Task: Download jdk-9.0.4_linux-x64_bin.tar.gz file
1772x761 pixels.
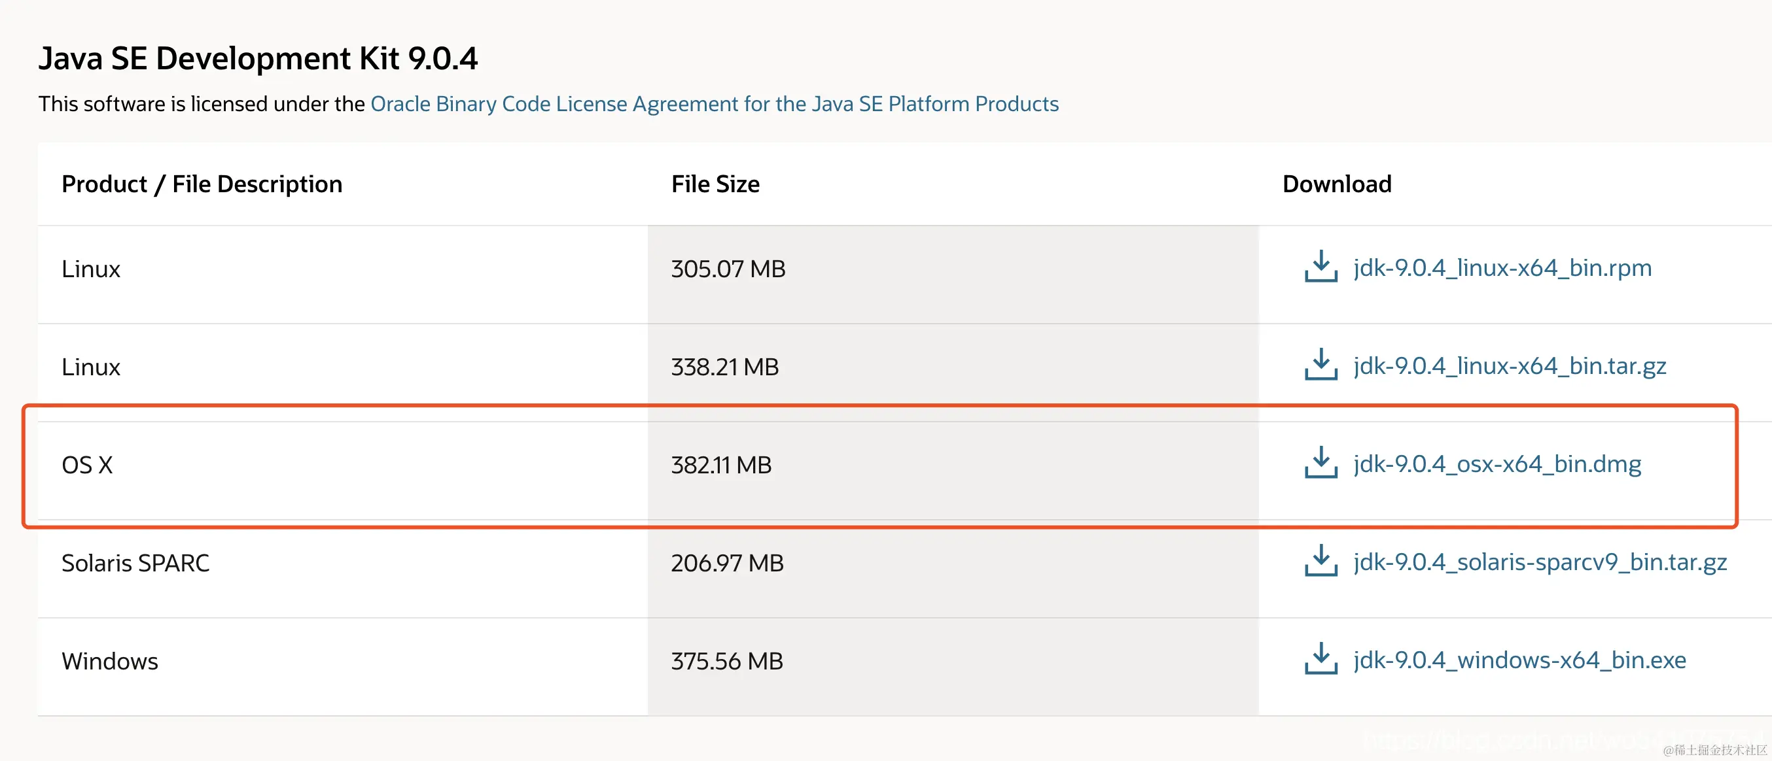Action: tap(1509, 365)
